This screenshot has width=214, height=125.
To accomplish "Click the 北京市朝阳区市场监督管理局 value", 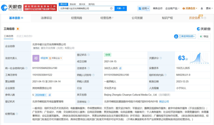I will pyautogui.click(x=48, y=102).
